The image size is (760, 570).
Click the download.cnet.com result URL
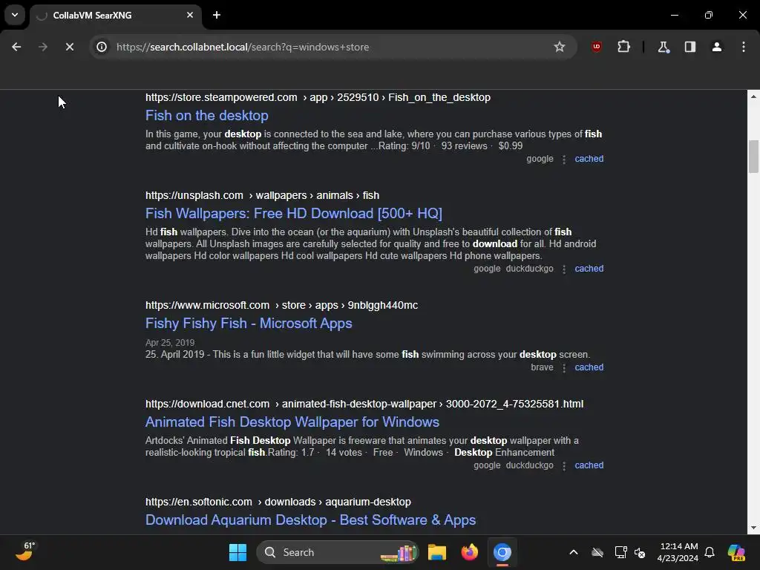point(364,404)
